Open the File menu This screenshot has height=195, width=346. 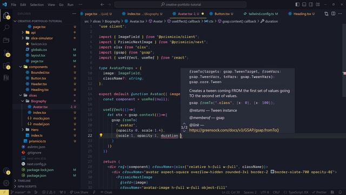tap(14, 5)
